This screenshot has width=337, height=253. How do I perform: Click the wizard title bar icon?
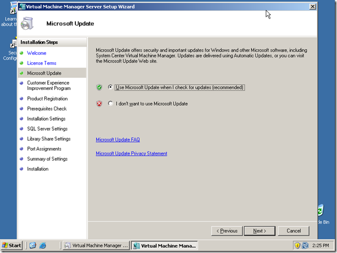point(22,6)
